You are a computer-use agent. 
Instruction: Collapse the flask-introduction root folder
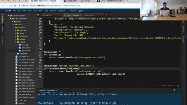point(8,16)
